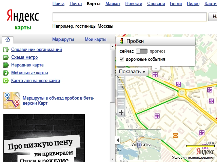Click purple marker just above the Apatity minimap

pyautogui.click(x=157, y=116)
